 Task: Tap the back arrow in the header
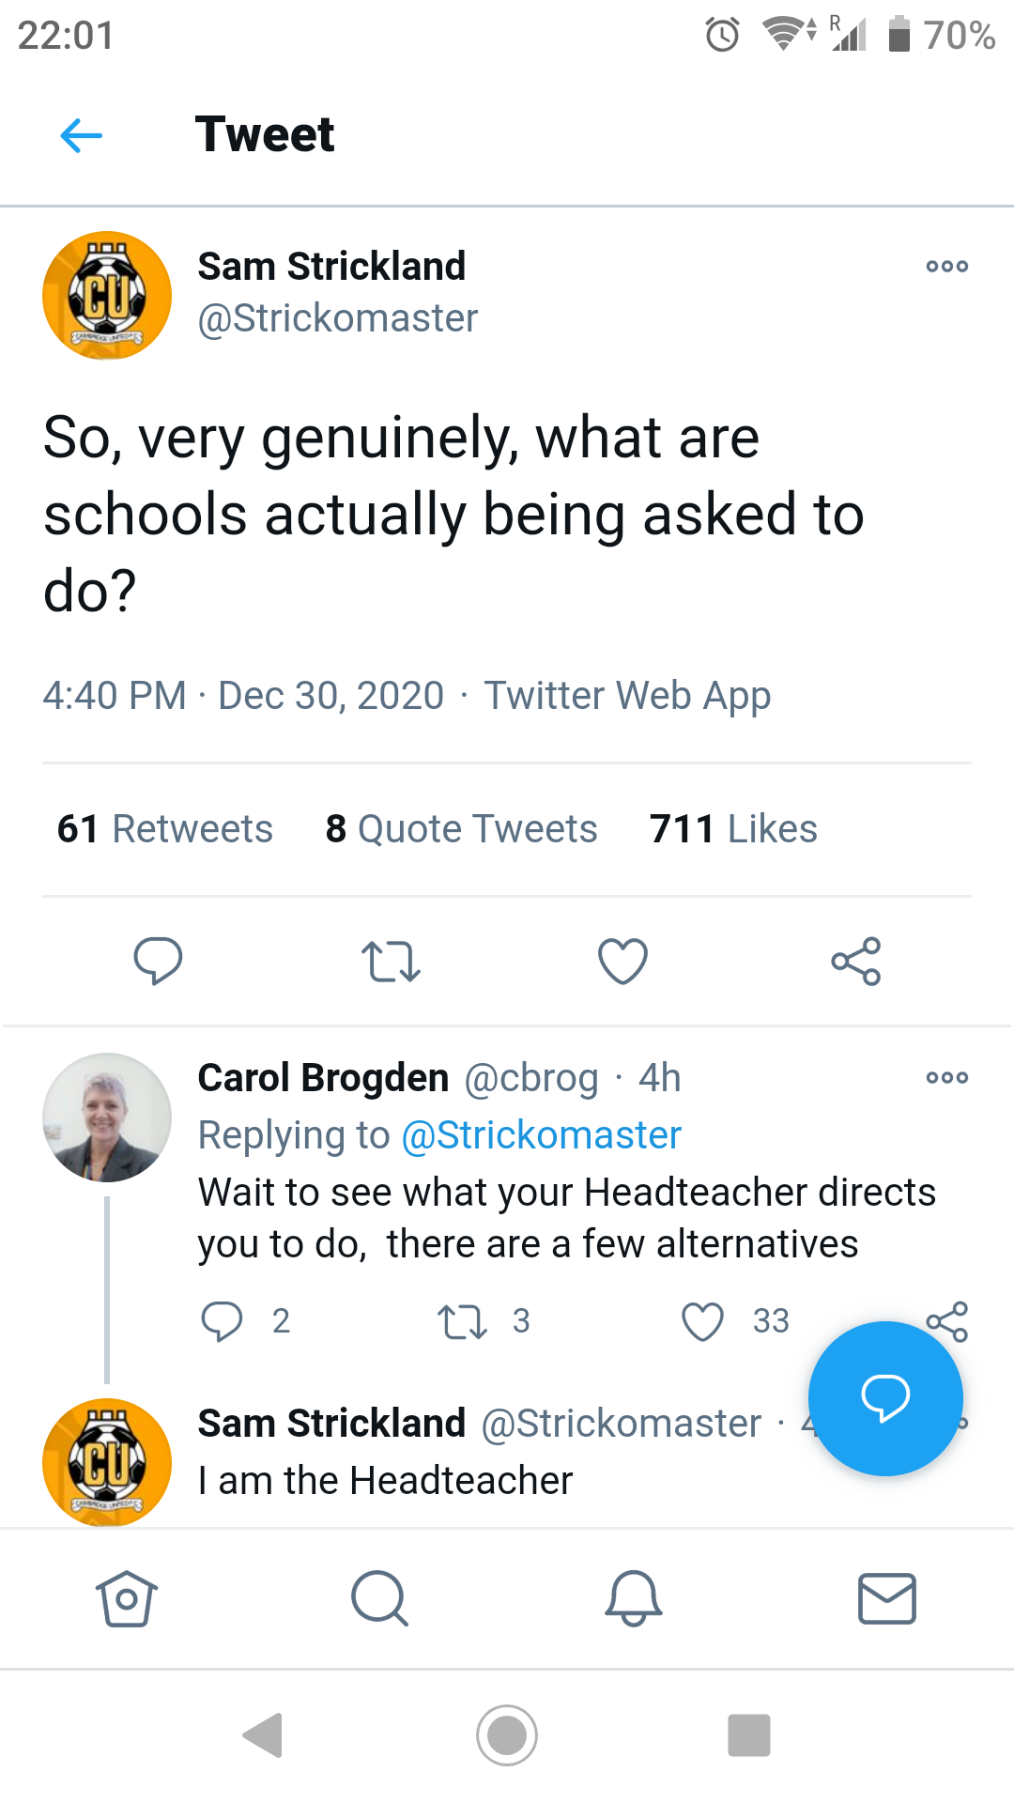82,135
